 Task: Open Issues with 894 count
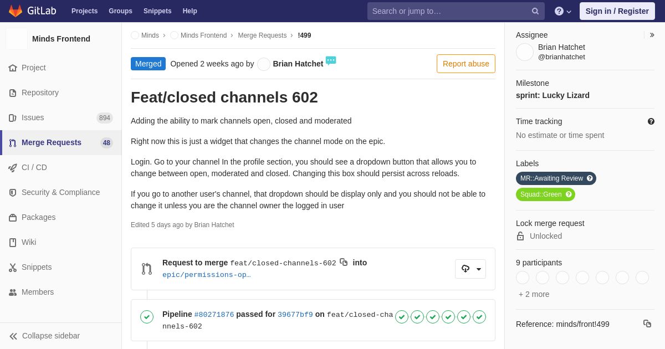coord(61,117)
